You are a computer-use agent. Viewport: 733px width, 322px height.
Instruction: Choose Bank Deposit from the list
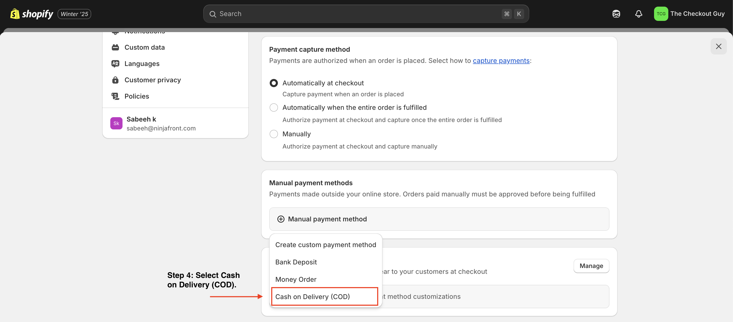pyautogui.click(x=296, y=262)
